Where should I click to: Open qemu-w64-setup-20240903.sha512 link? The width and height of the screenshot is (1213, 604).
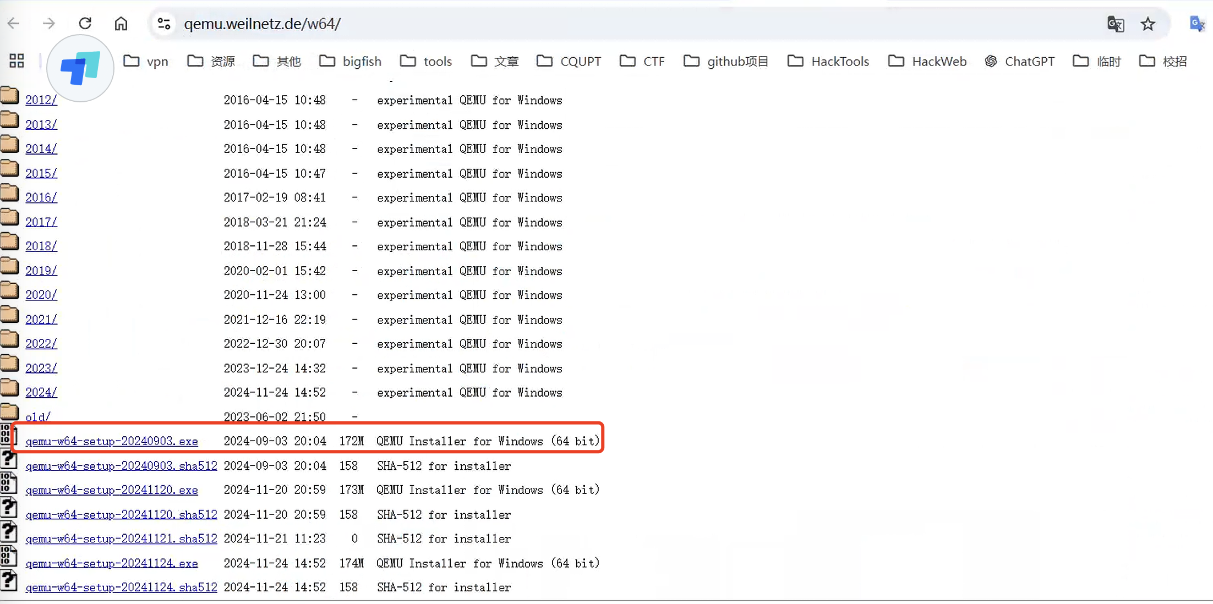pyautogui.click(x=121, y=465)
